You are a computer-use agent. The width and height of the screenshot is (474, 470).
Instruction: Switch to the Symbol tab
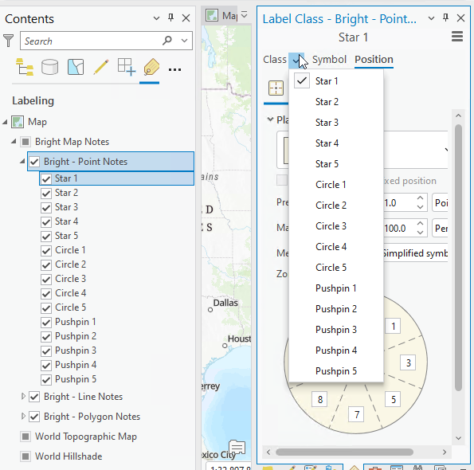pos(329,60)
